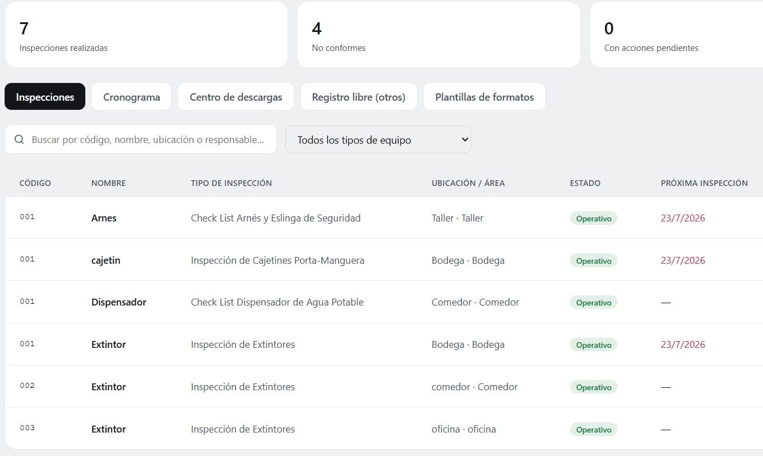Click Extintor name in oficina row
Screen dimensions: 763x456
point(108,429)
